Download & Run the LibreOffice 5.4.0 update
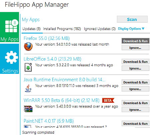This screenshot has width=150, height=135. coord(135,62)
